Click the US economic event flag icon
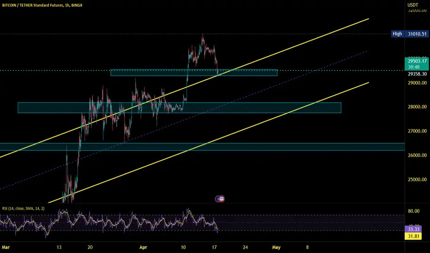Screen dimensions: 430x253 [221, 199]
